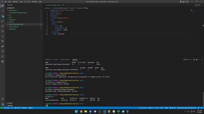Open customize layout button in title bar

pyautogui.click(x=188, y=2)
